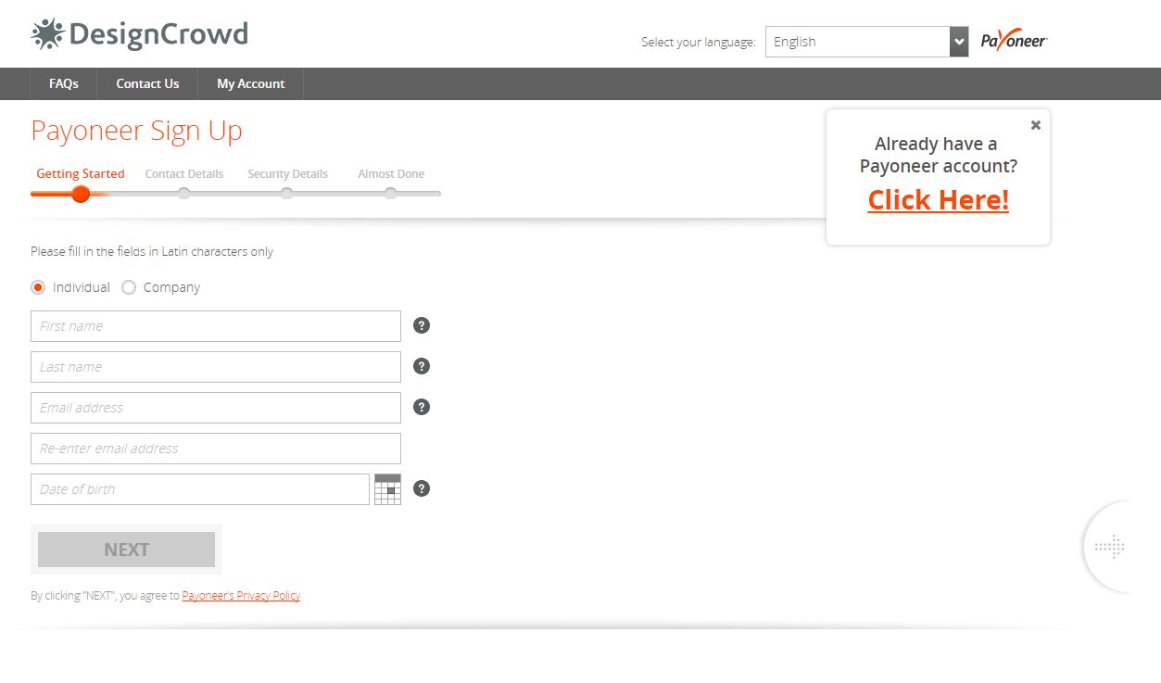Open the dotted arrow side panel tab

tap(1109, 547)
